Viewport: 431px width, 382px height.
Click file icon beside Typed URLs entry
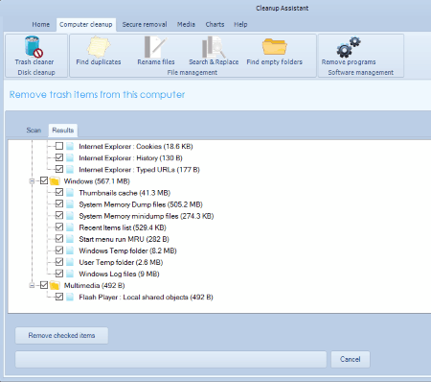70,169
